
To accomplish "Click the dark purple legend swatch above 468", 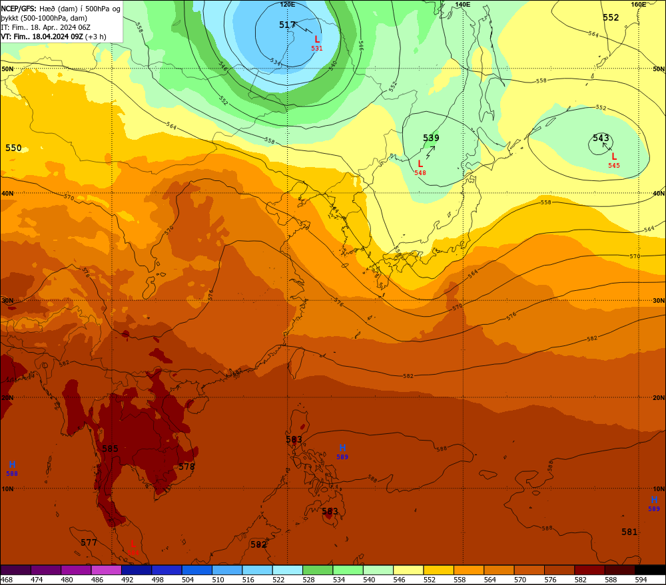I will [16, 570].
